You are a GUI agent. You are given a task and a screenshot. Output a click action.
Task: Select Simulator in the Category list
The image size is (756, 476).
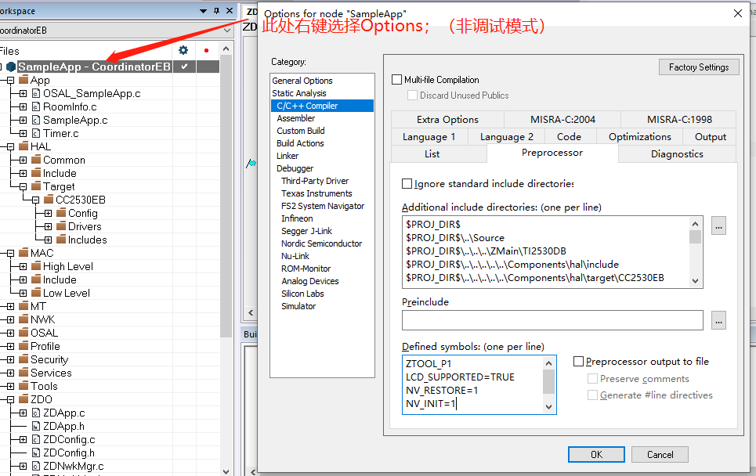(x=298, y=306)
